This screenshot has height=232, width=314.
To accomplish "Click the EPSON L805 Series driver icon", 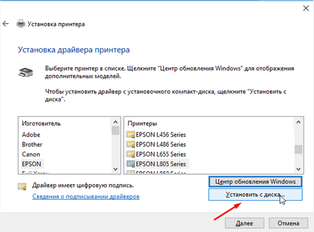I will (x=131, y=164).
